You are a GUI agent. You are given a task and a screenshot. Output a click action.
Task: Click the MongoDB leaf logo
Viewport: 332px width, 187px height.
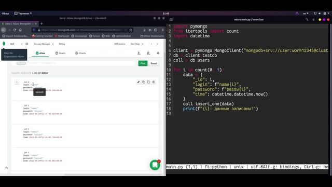(4, 44)
